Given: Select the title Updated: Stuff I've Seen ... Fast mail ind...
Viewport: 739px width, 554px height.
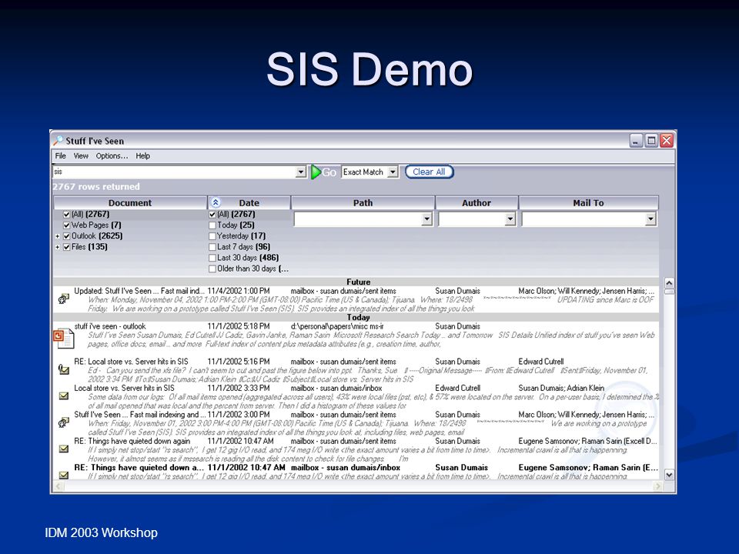Looking at the screenshot, I should pyautogui.click(x=139, y=291).
